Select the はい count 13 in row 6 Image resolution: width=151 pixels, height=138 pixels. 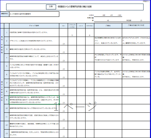click(x=64, y=77)
